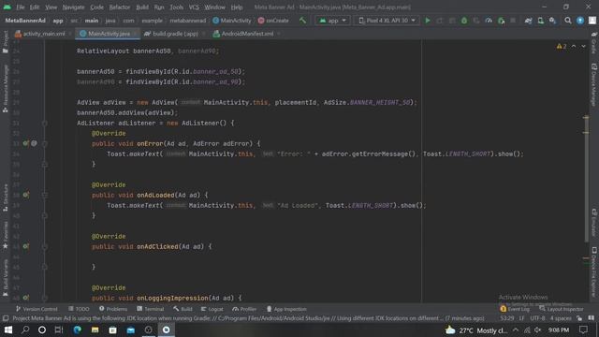This screenshot has width=599, height=337.
Task: Run the app with green play button
Action: (x=428, y=21)
